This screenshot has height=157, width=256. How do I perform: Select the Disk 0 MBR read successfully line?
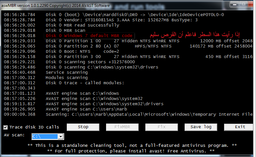pyautogui.click(x=82, y=25)
